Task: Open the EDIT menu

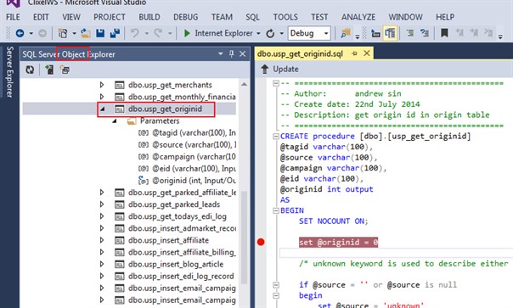Action: click(x=41, y=17)
